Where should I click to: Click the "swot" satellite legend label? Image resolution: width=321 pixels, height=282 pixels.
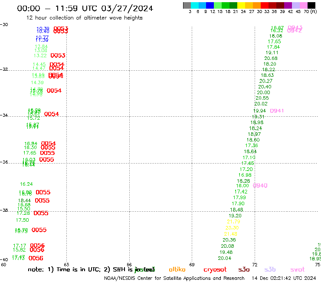click(x=298, y=269)
